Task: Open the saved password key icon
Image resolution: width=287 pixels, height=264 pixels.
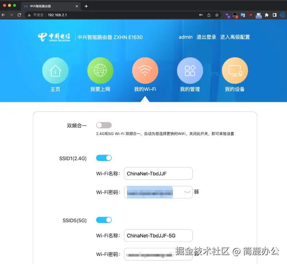Action: click(201, 15)
